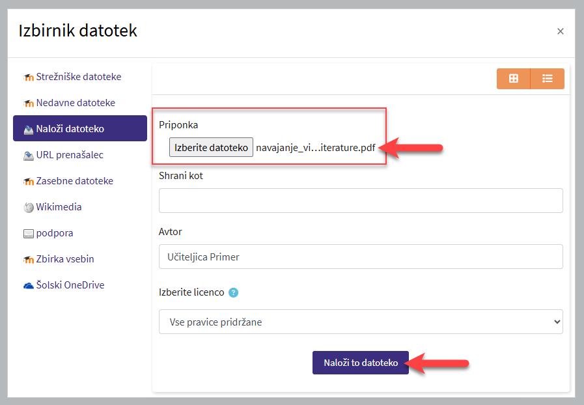Switch to list details view
Image resolution: width=584 pixels, height=405 pixels.
[x=548, y=78]
